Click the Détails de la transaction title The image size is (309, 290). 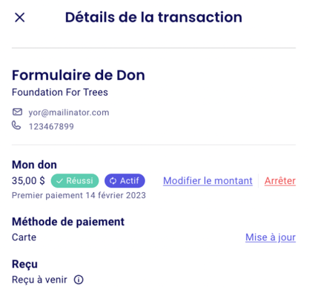click(153, 17)
